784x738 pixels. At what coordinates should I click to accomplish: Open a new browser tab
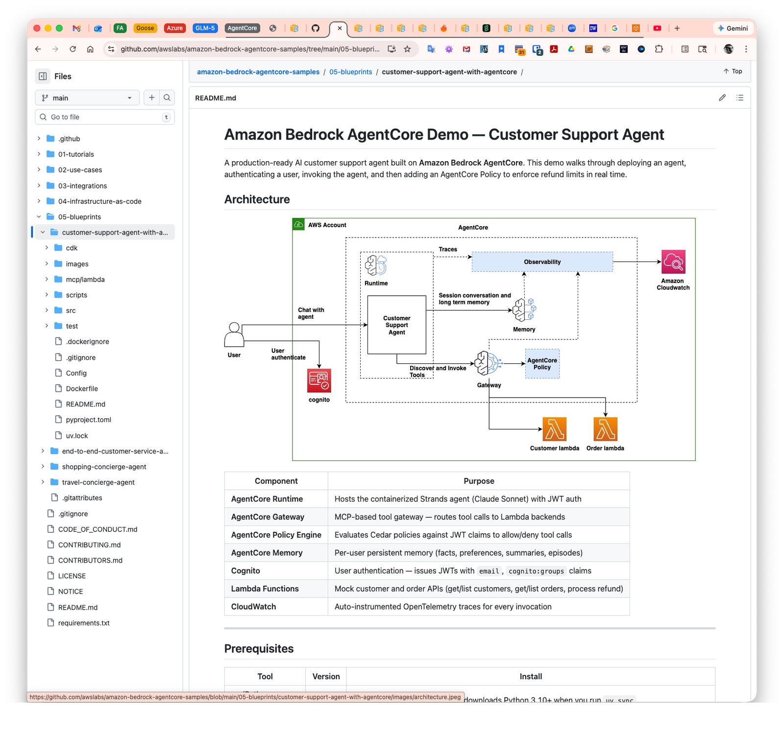(678, 28)
